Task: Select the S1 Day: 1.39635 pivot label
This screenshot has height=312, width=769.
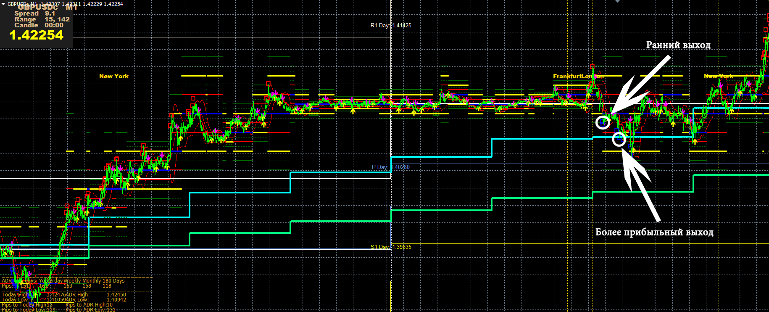Action: (x=391, y=247)
